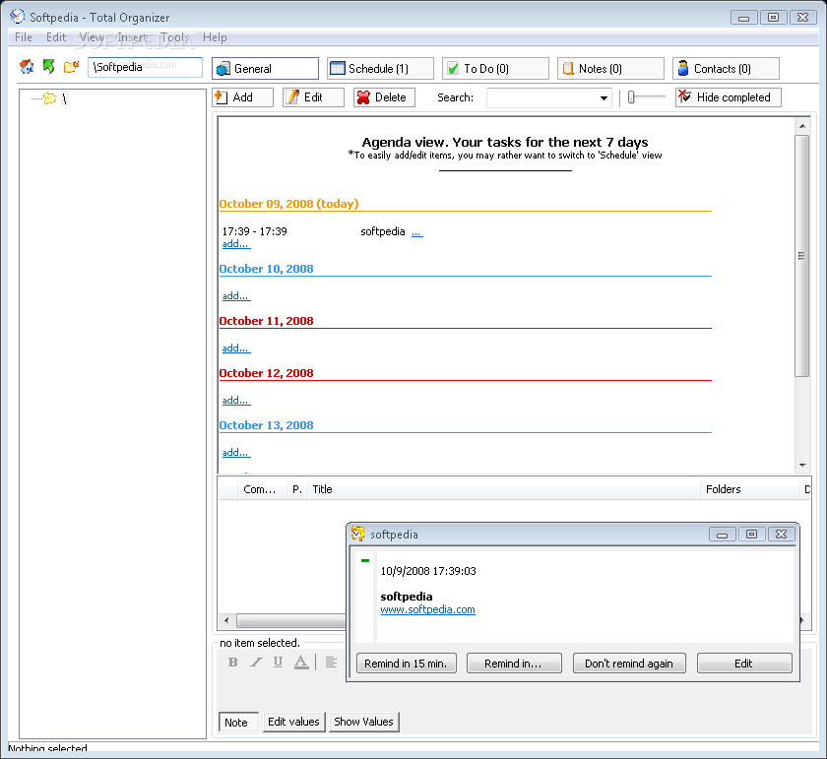Screen dimensions: 827x759
Task: Click add... link under October 13, 2008
Action: click(235, 453)
